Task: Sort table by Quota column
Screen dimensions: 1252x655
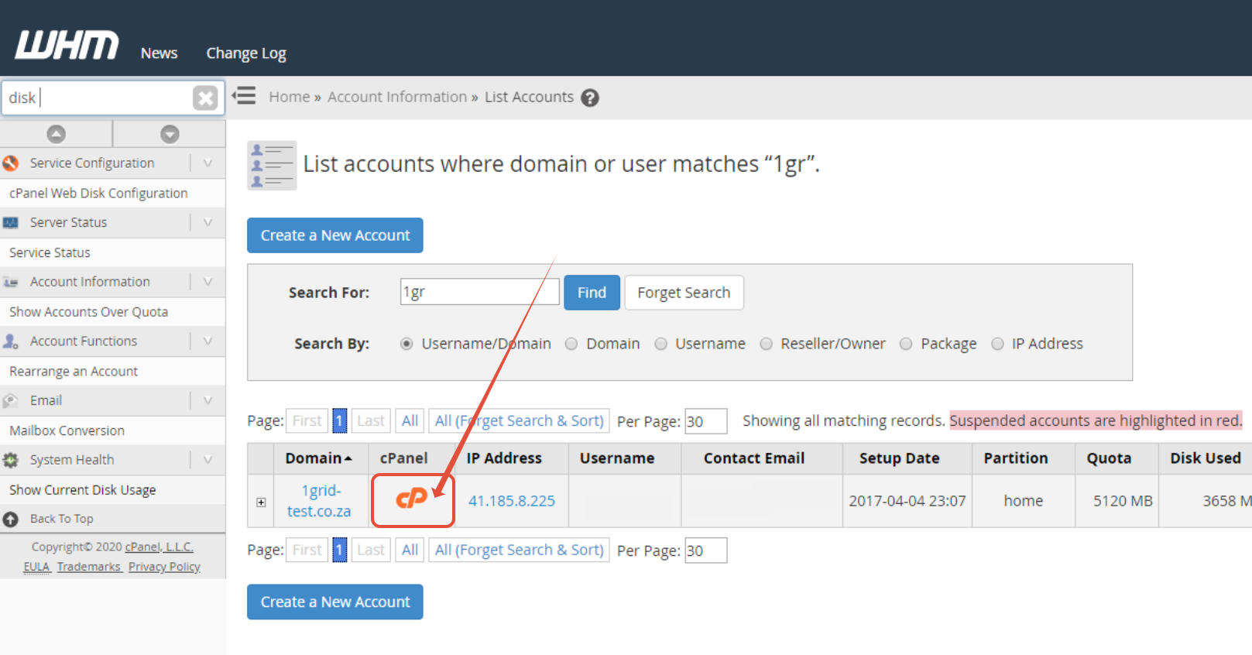Action: [1109, 458]
